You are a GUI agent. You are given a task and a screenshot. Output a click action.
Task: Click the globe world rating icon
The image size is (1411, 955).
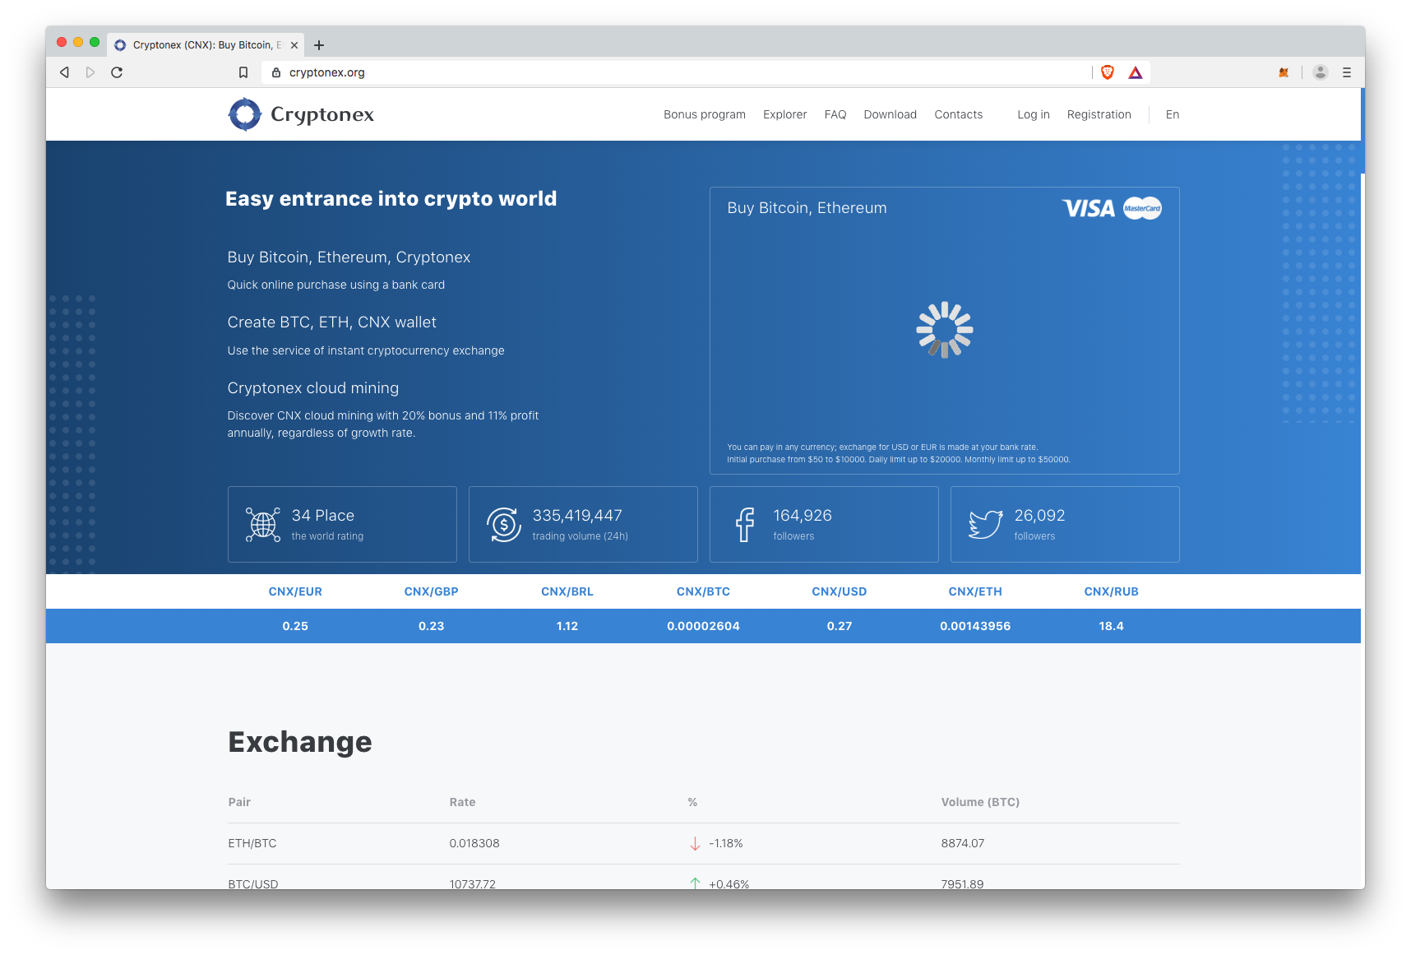[x=263, y=524]
